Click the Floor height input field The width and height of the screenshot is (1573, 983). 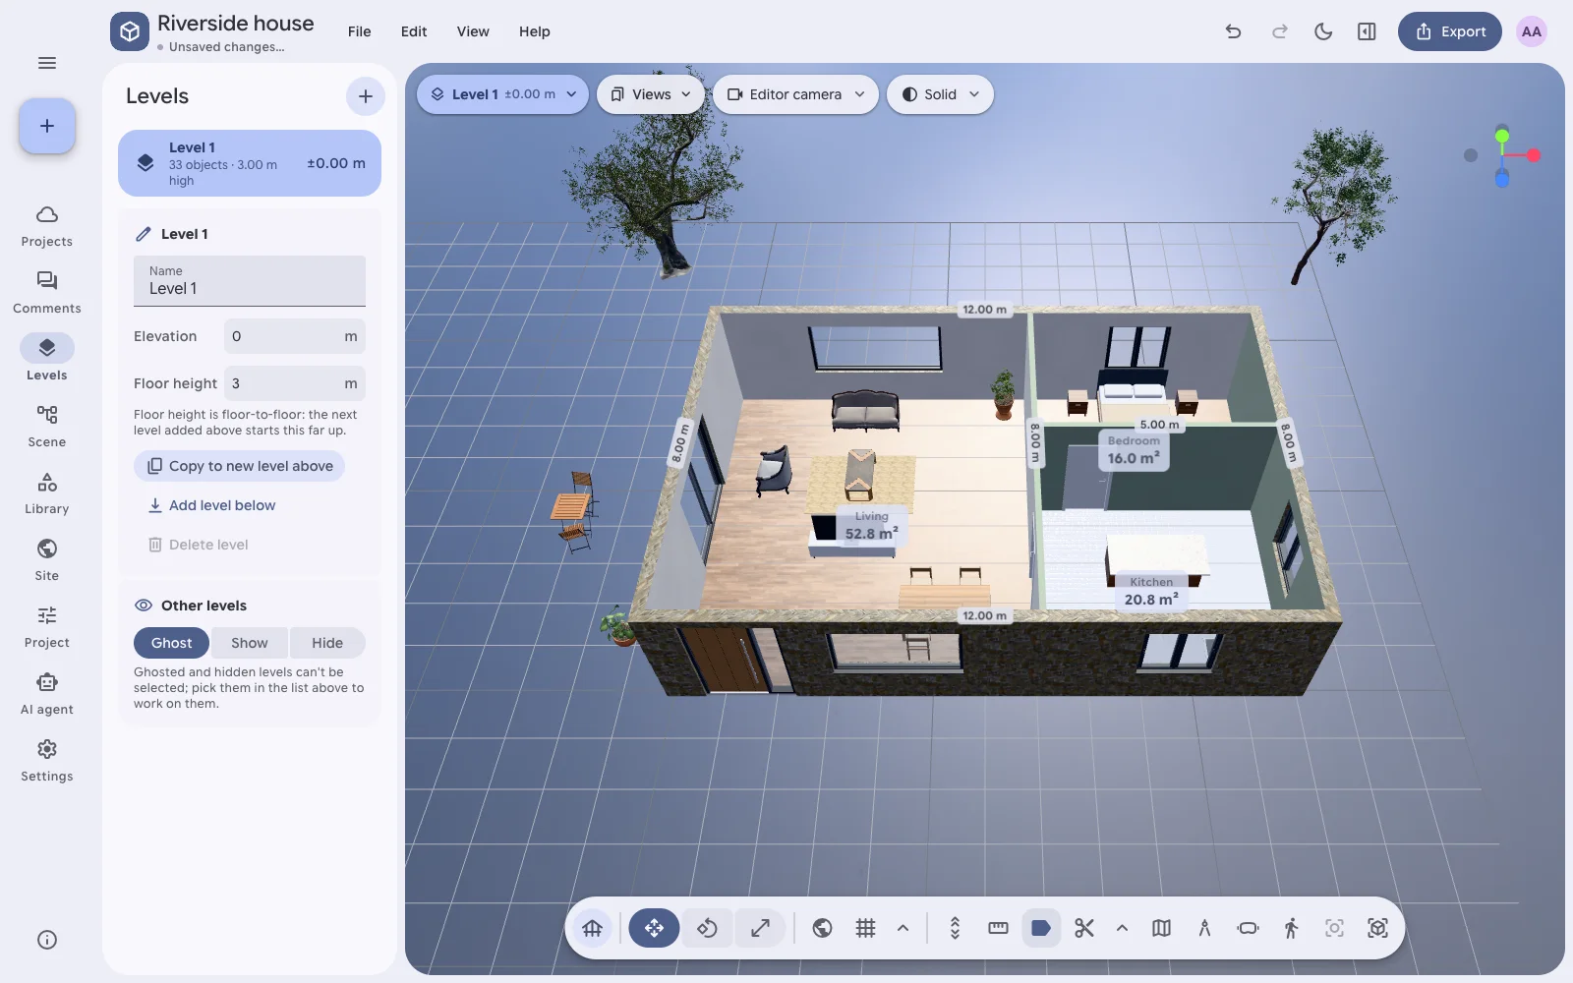click(x=295, y=383)
